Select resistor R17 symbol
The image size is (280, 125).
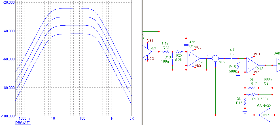252,88
